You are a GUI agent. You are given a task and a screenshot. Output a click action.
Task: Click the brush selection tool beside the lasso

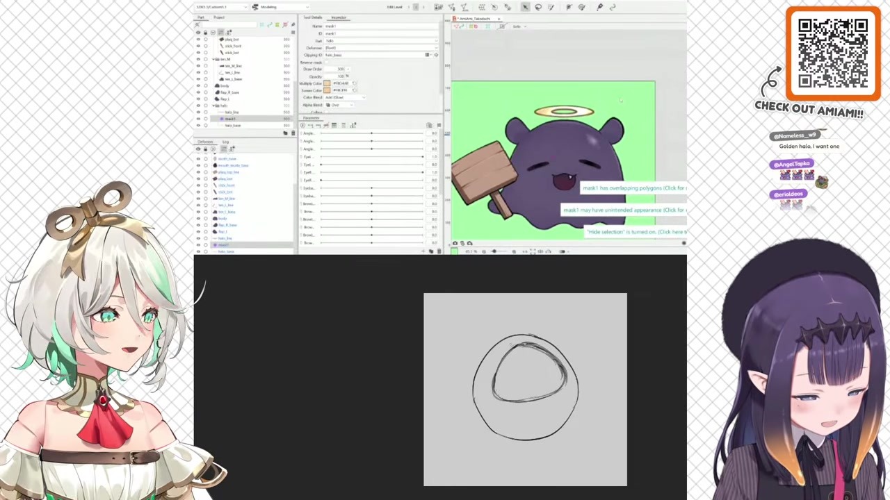[551, 7]
